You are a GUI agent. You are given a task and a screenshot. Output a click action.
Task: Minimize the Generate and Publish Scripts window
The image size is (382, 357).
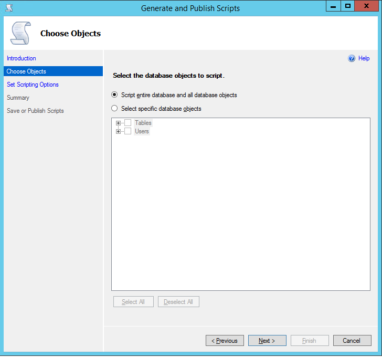coord(333,6)
